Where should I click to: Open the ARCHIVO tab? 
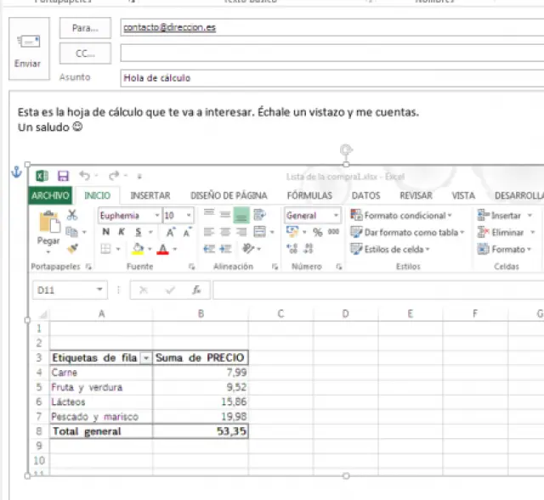pyautogui.click(x=50, y=195)
